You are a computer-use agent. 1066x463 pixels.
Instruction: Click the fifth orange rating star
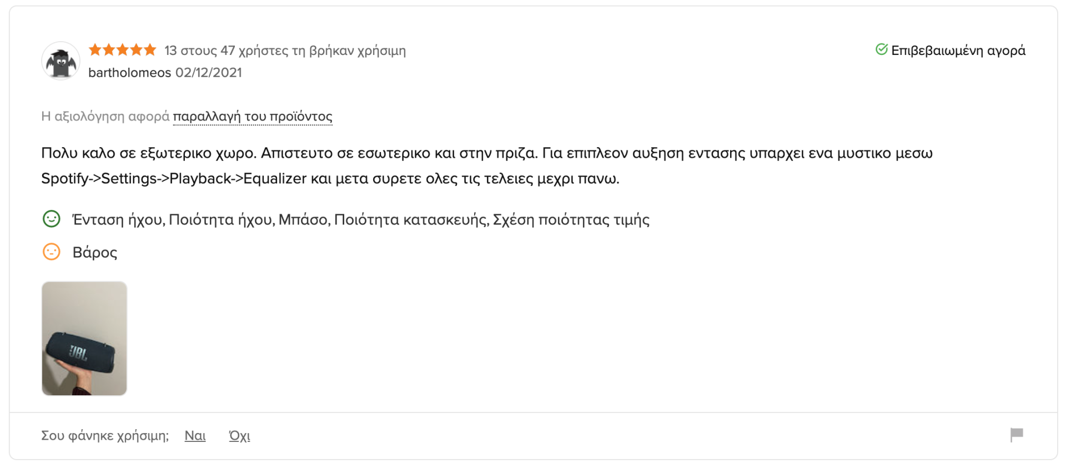pyautogui.click(x=150, y=50)
